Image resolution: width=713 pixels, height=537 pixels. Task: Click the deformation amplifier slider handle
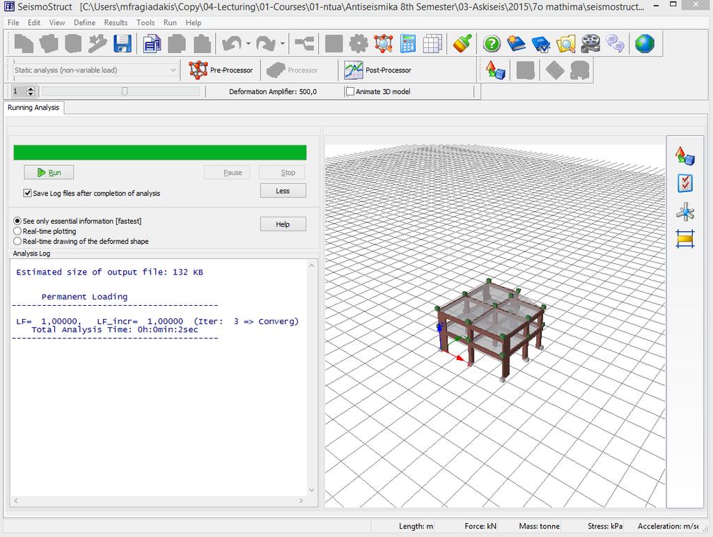click(125, 91)
